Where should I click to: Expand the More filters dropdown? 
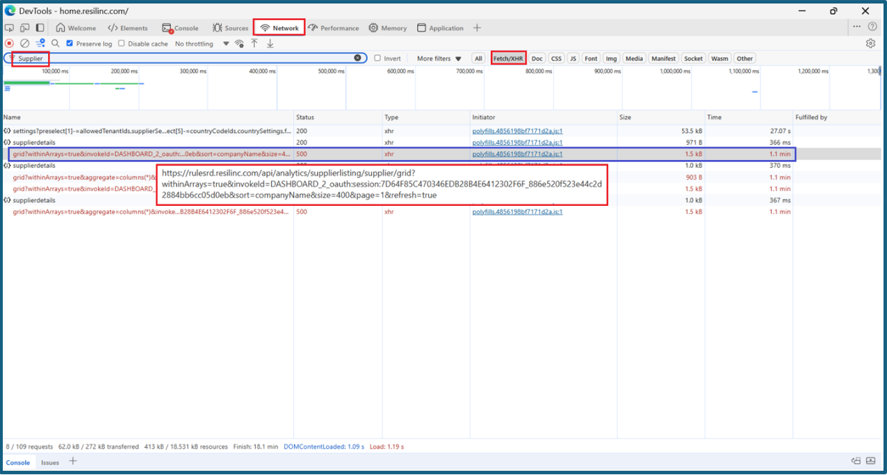439,58
